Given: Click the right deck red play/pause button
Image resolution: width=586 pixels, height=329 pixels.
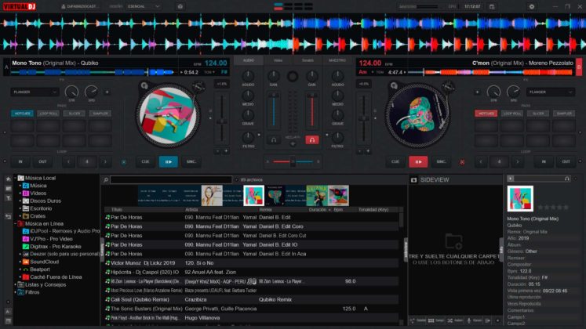Looking at the screenshot, I should (x=418, y=162).
